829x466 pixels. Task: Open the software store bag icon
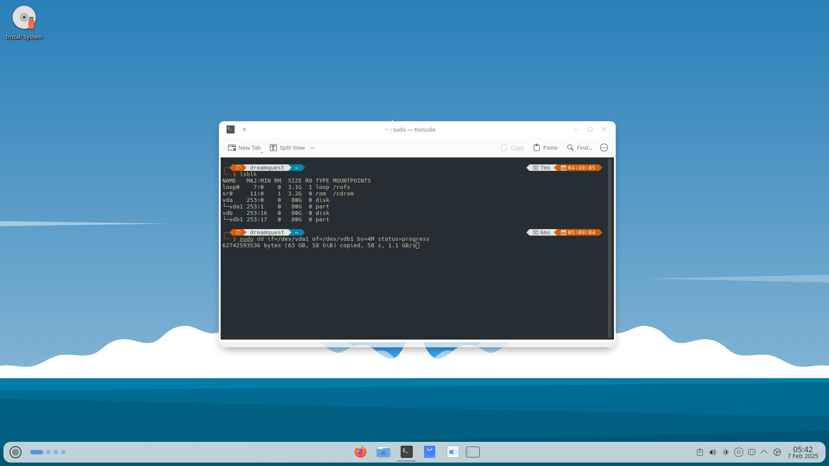[430, 452]
